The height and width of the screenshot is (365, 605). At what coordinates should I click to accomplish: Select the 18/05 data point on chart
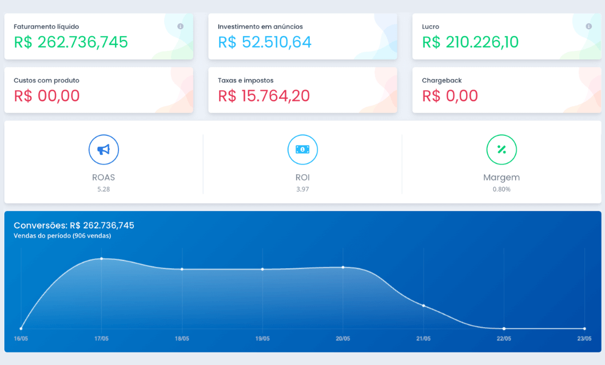[182, 269]
